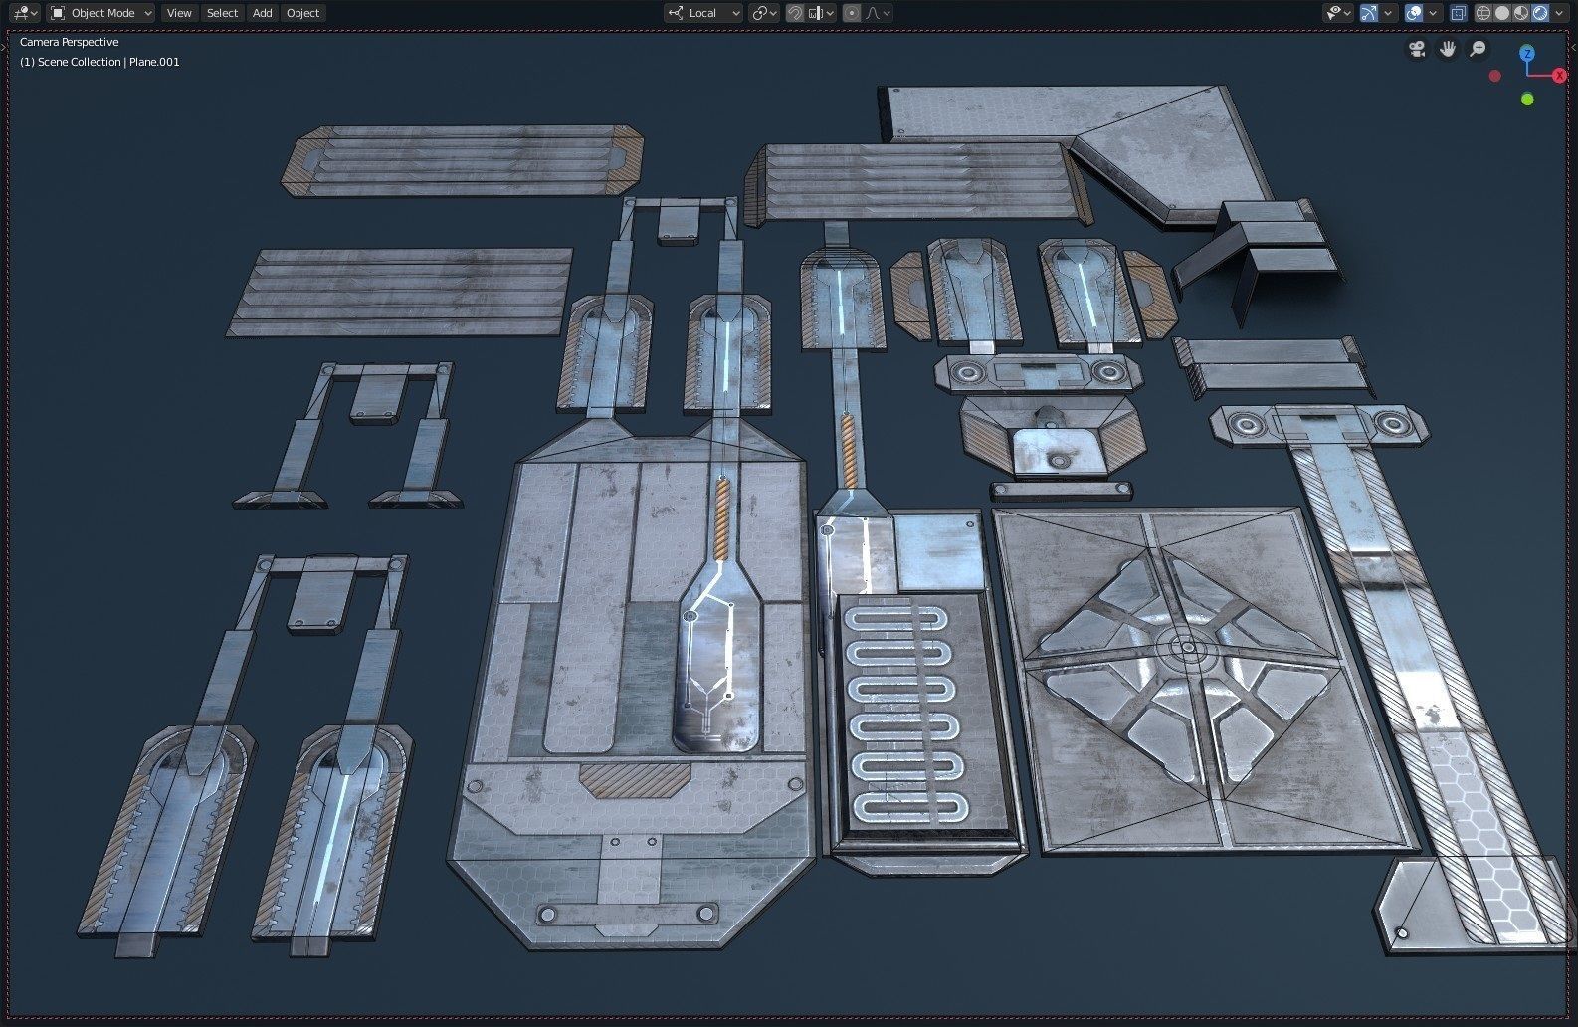Toggle the snap magnet
1578x1027 pixels.
point(795,13)
